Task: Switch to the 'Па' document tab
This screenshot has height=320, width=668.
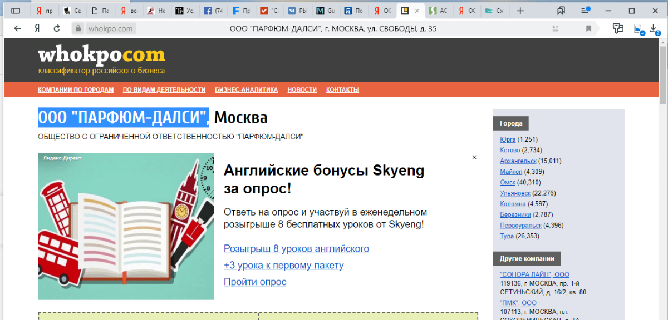Action: tap(100, 11)
